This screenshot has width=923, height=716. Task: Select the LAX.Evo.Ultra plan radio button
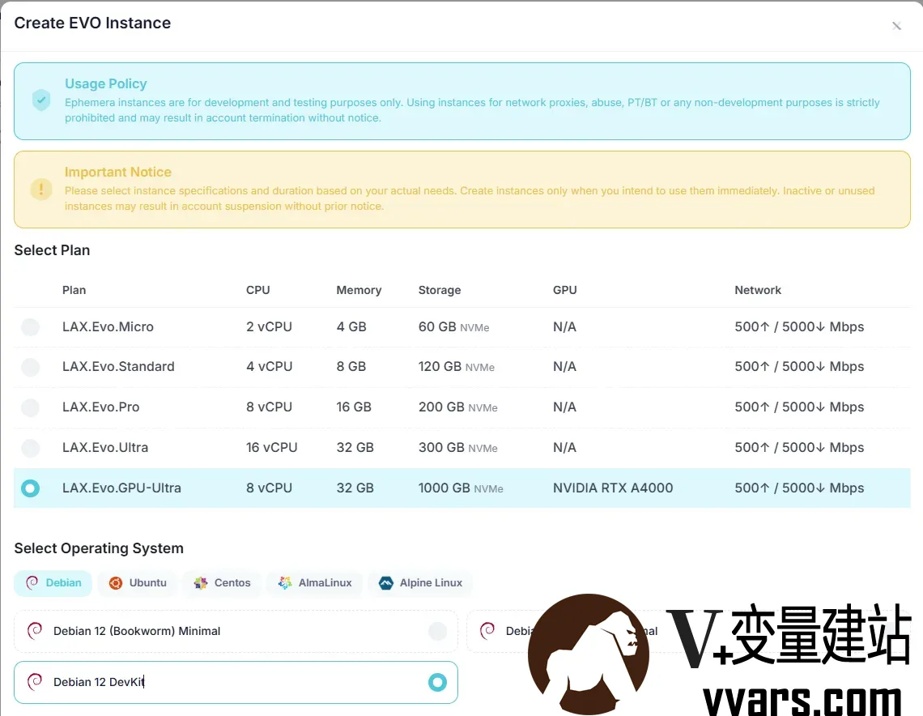click(31, 448)
